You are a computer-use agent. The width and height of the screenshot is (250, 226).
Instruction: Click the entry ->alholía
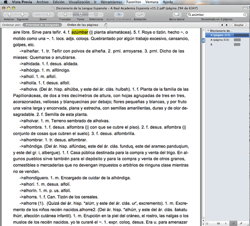28,83
